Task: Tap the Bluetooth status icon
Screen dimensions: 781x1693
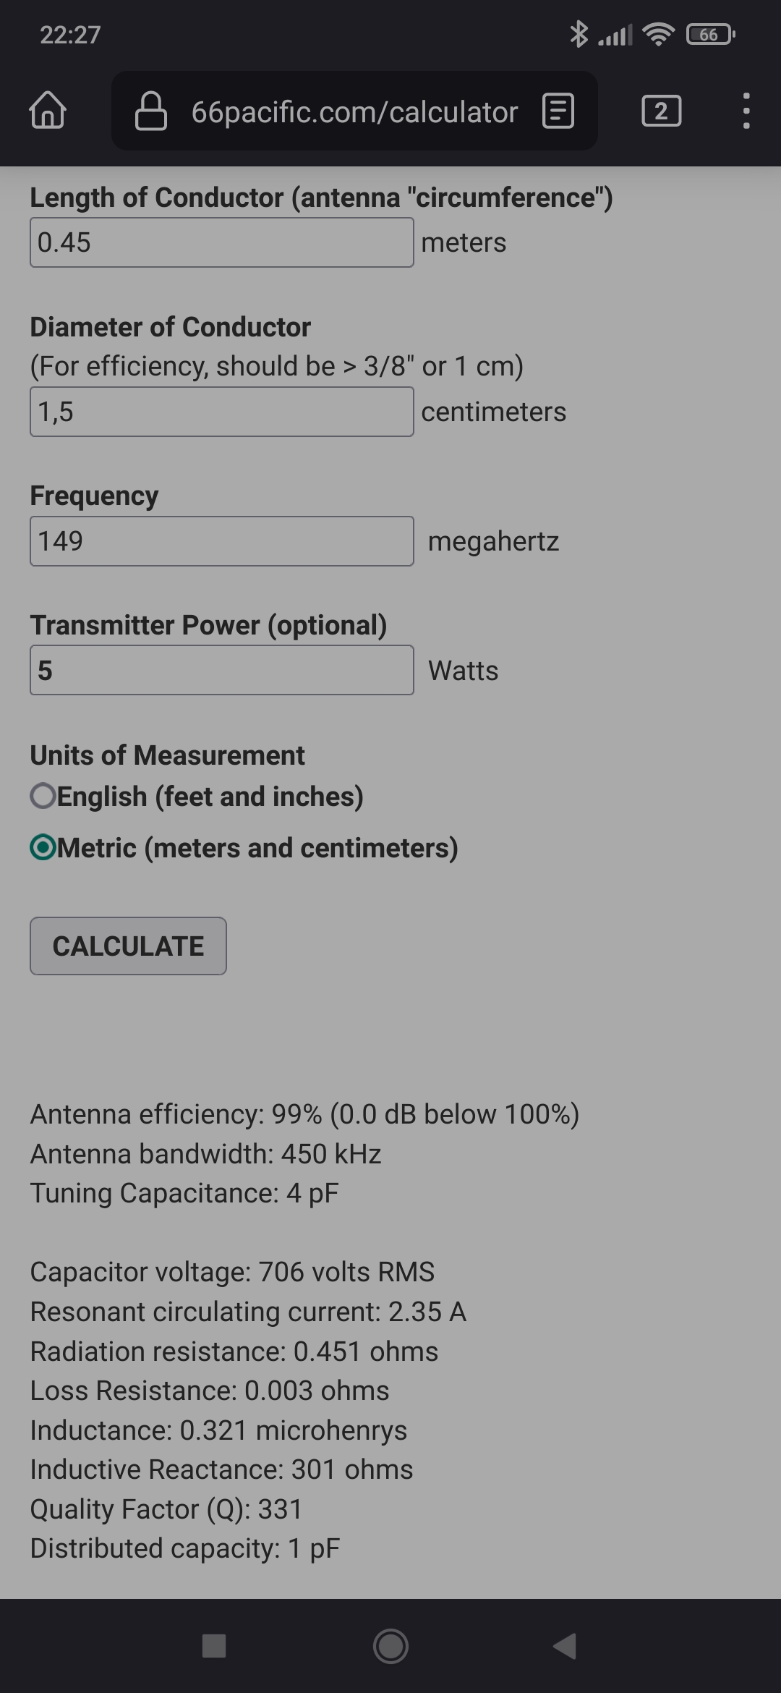Action: pos(579,34)
